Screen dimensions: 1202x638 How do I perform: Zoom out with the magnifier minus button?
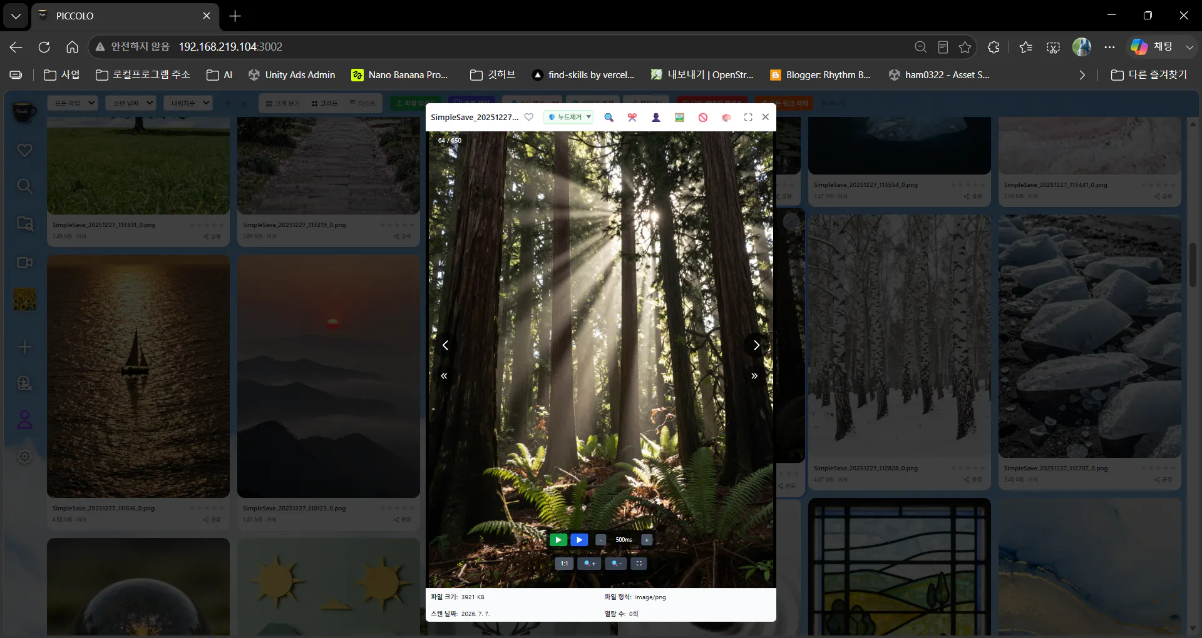(x=616, y=564)
